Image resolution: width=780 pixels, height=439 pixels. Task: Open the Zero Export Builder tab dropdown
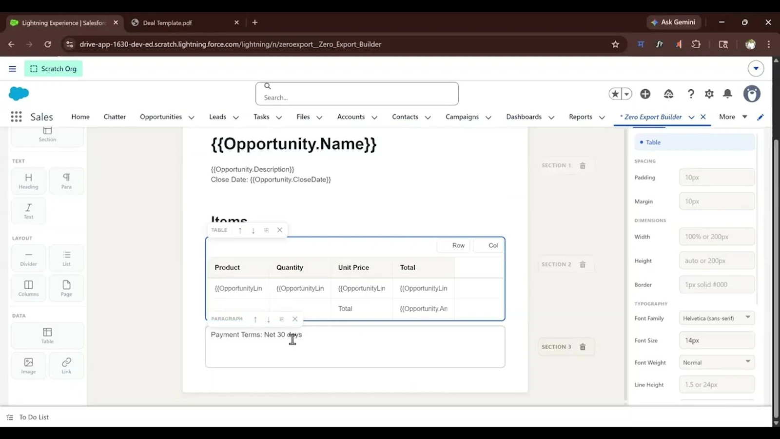[691, 117]
